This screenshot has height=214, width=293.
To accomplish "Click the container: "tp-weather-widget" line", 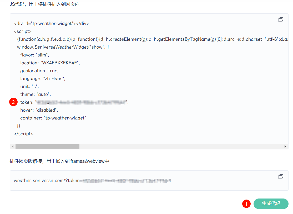I will click(x=53, y=118).
